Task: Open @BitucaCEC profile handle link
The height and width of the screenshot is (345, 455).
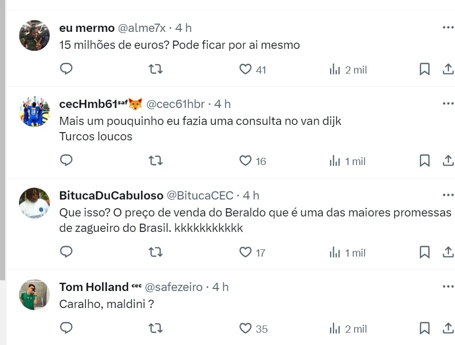Action: click(200, 195)
